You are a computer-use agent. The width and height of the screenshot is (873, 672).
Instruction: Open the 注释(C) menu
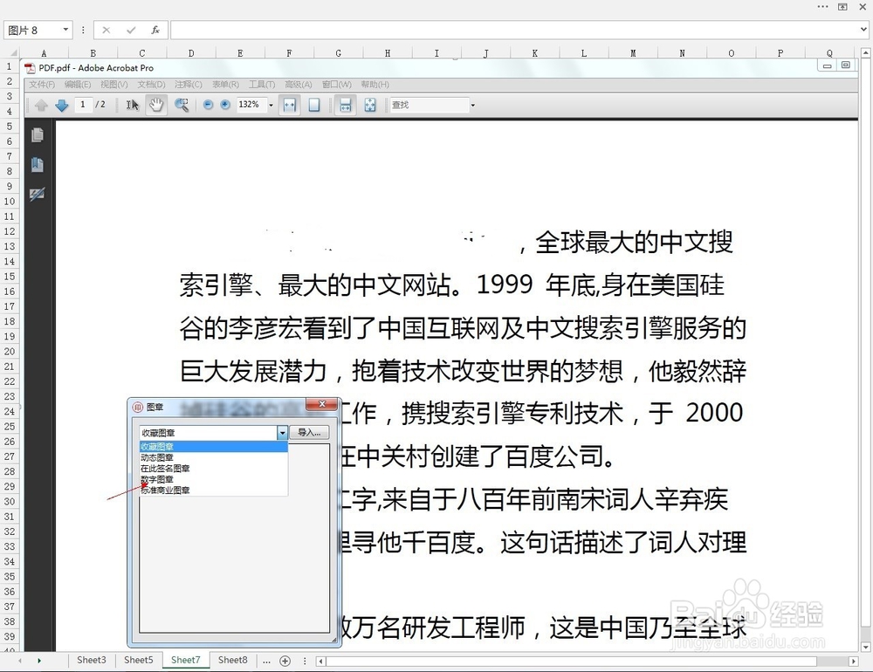[189, 84]
